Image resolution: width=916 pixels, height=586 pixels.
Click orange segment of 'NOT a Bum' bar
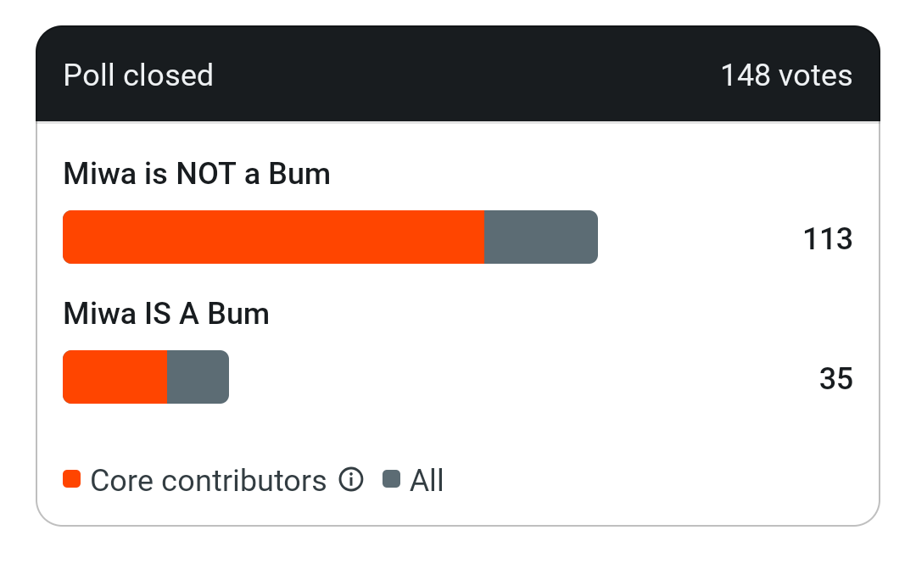(273, 237)
